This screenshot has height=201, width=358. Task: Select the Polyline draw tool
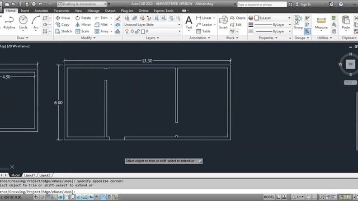point(9,22)
